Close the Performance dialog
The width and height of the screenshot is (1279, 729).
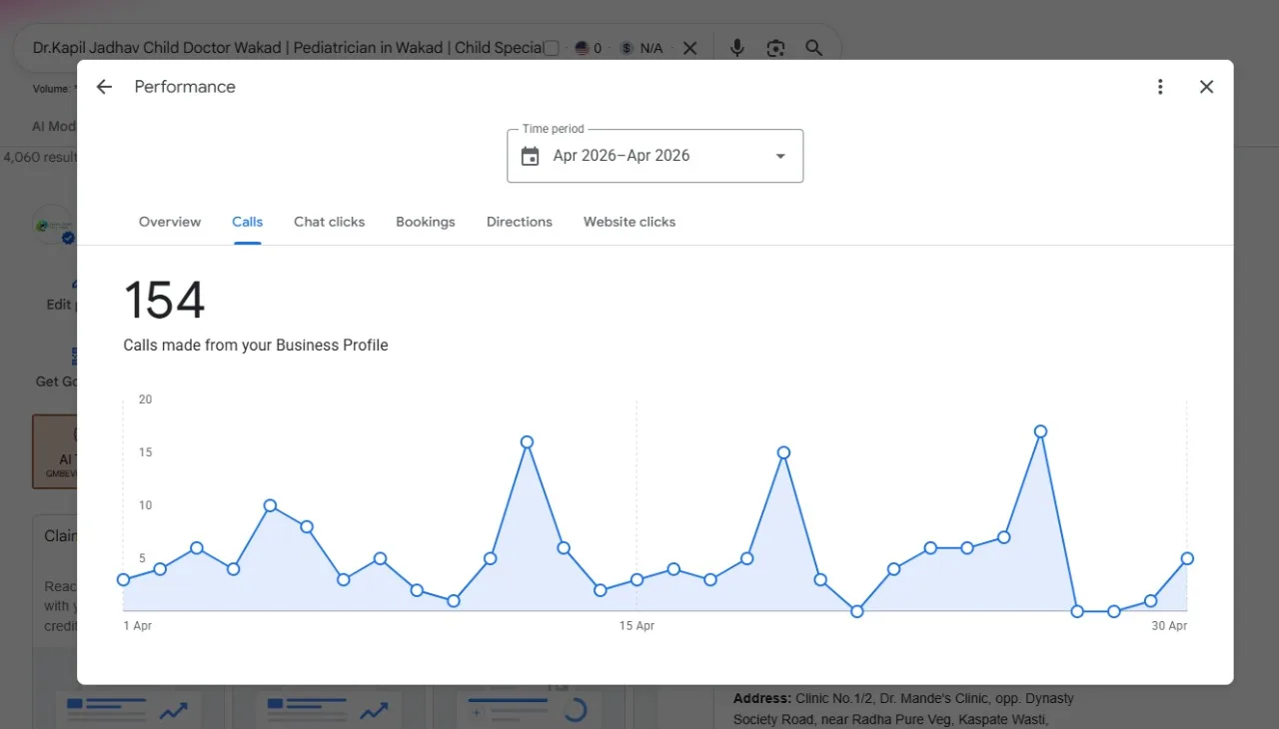coord(1206,87)
